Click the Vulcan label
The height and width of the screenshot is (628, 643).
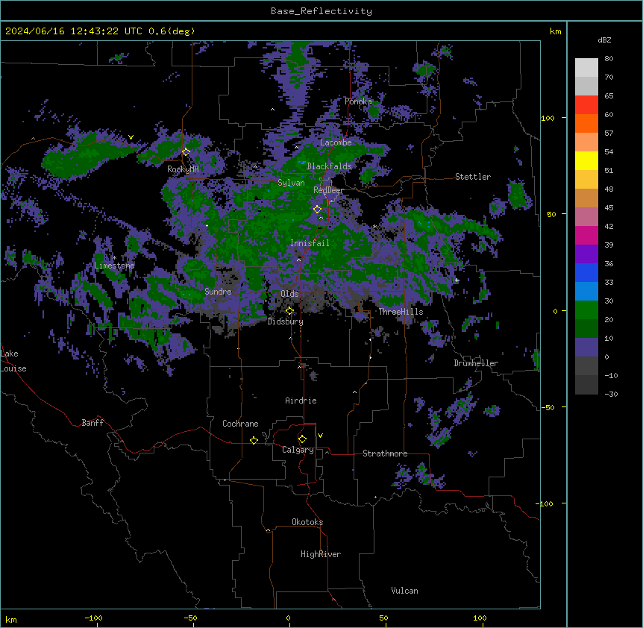coord(405,591)
